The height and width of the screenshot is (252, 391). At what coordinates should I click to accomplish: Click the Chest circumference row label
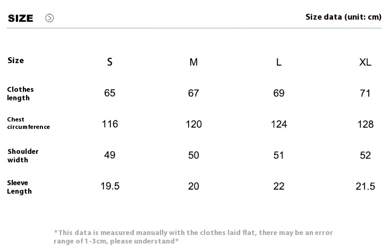pos(29,123)
